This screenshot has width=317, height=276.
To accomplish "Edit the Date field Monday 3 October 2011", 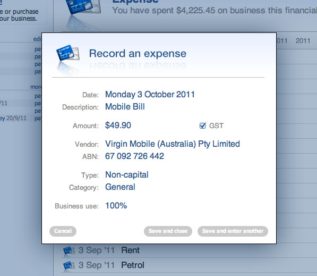I will click(150, 94).
